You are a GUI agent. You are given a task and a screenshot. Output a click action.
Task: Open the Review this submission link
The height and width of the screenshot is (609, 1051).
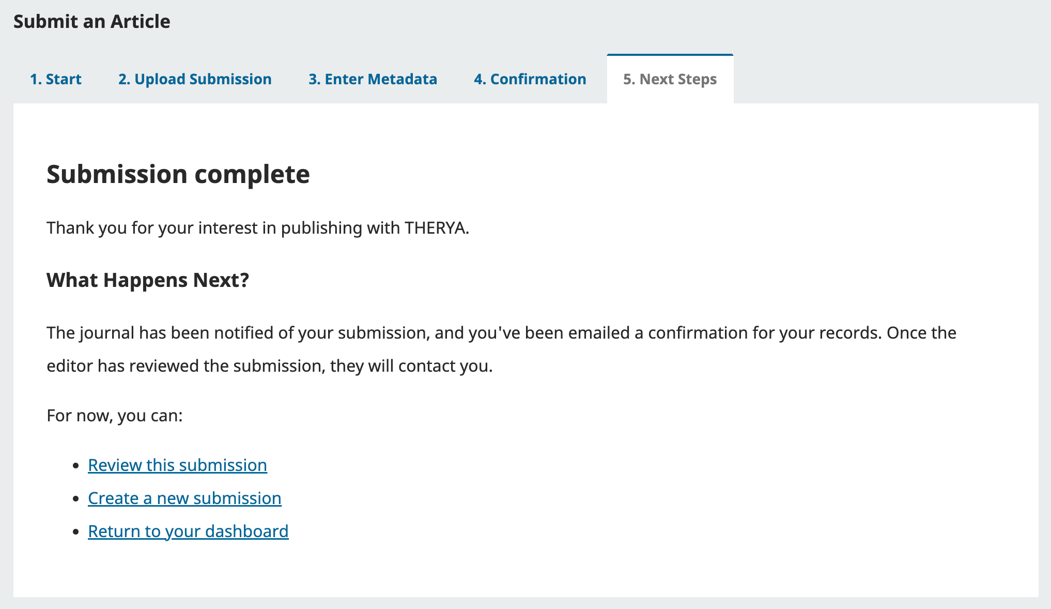coord(177,465)
